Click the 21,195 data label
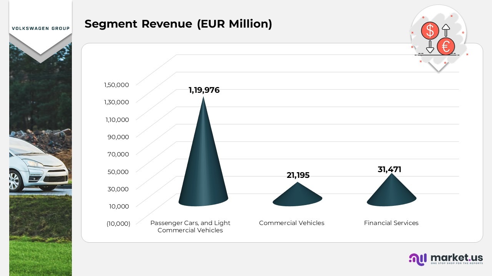492x276 pixels. [298, 175]
